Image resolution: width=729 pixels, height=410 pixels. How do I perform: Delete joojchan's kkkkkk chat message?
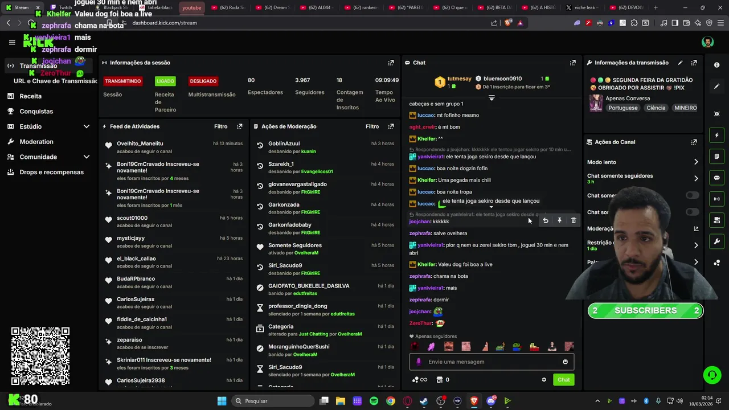click(574, 220)
